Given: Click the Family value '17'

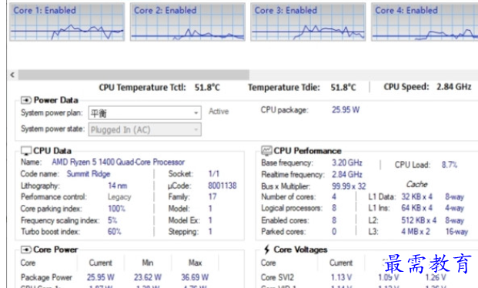Looking at the screenshot, I should coord(212,197).
